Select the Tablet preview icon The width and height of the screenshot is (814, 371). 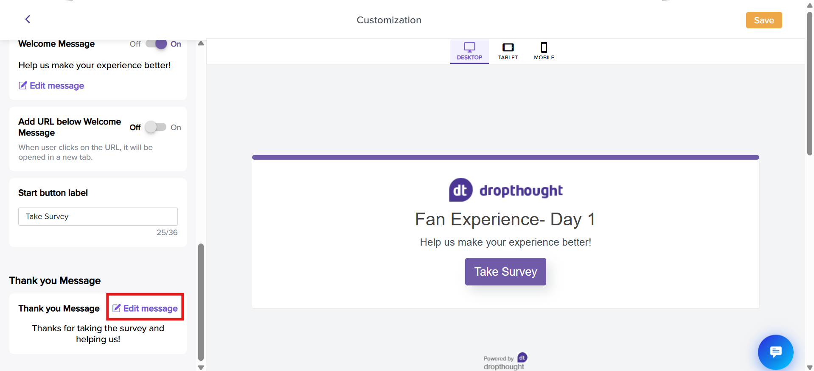(x=508, y=47)
